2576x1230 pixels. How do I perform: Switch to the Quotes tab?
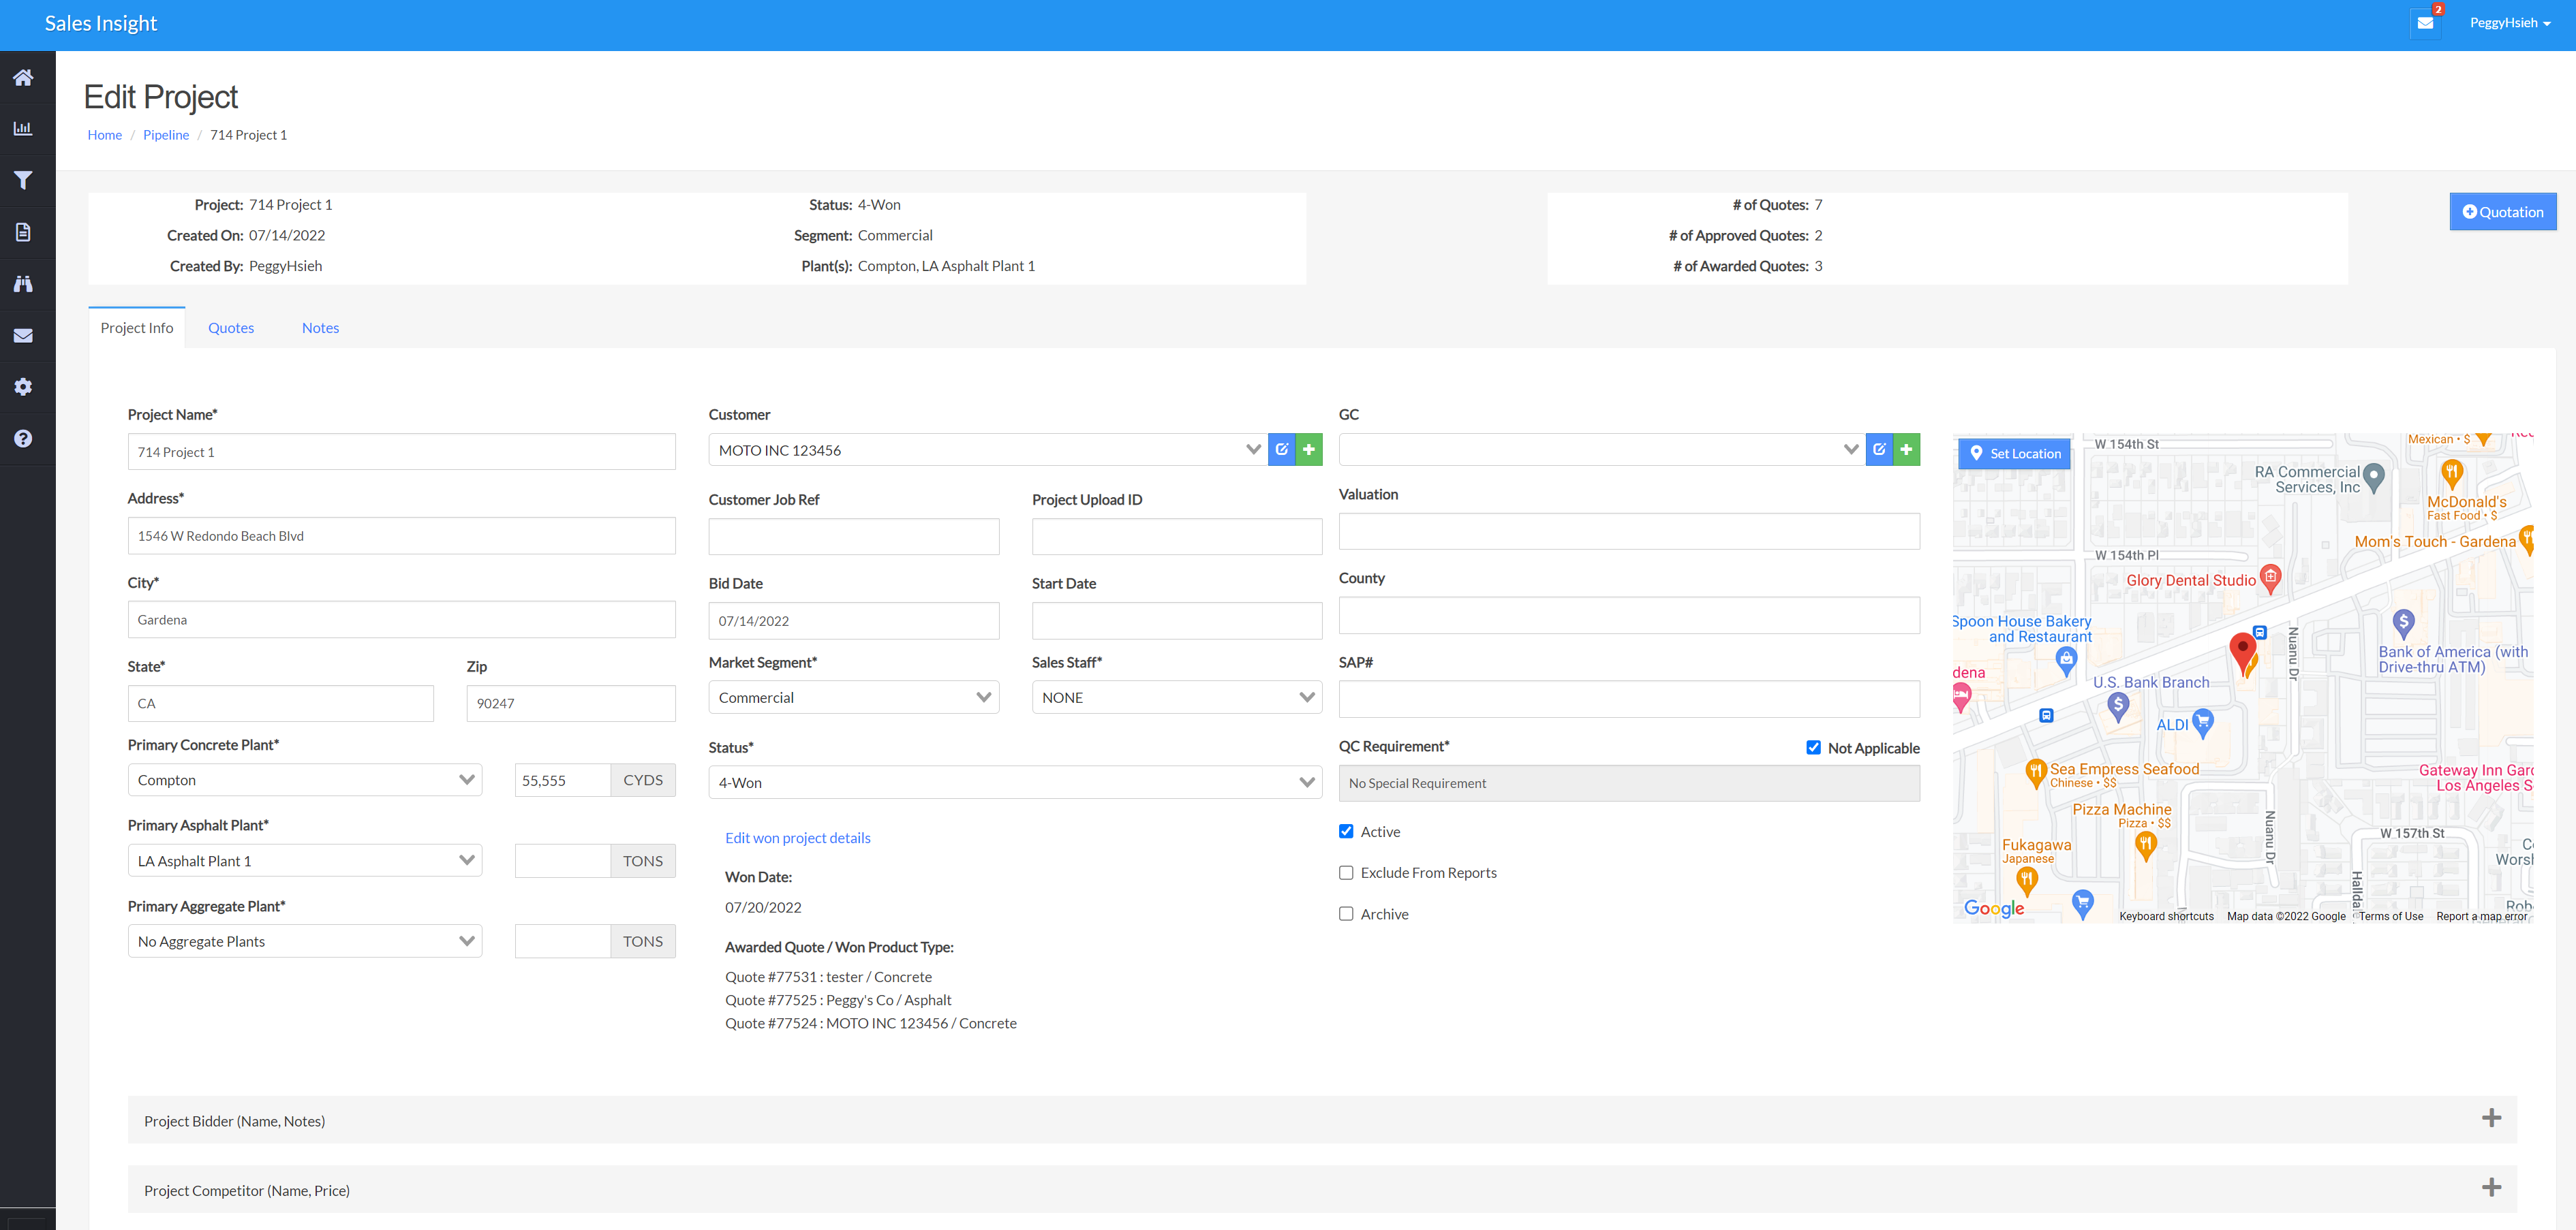pyautogui.click(x=231, y=328)
